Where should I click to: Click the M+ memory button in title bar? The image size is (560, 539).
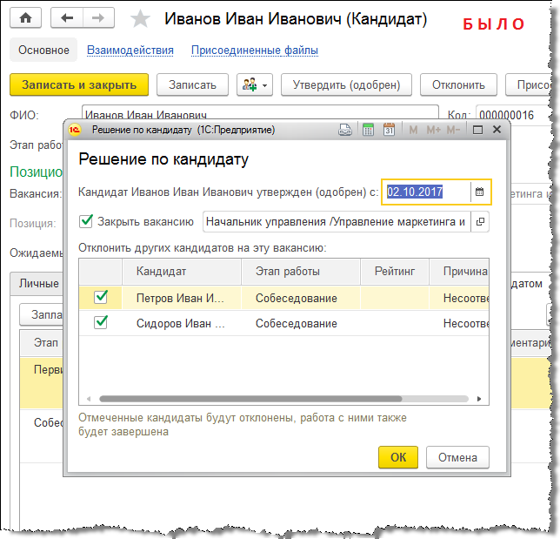click(432, 130)
